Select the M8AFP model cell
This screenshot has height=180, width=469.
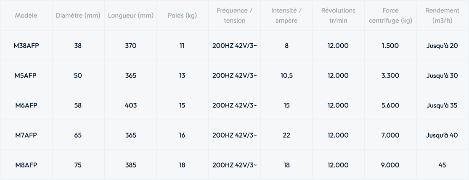pos(26,165)
